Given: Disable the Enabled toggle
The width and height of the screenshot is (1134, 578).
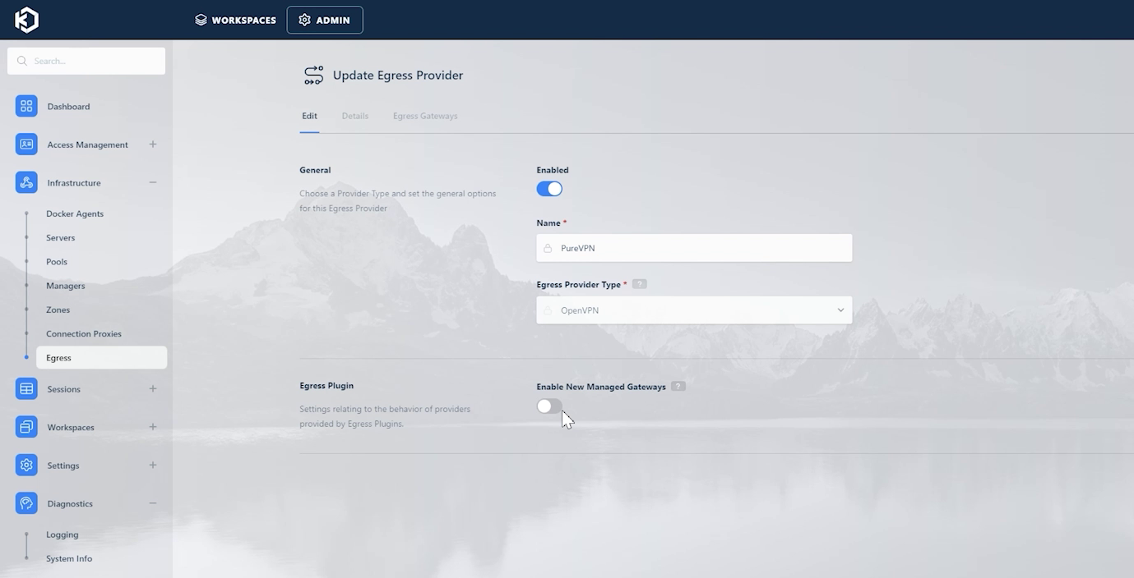Looking at the screenshot, I should click(x=548, y=188).
